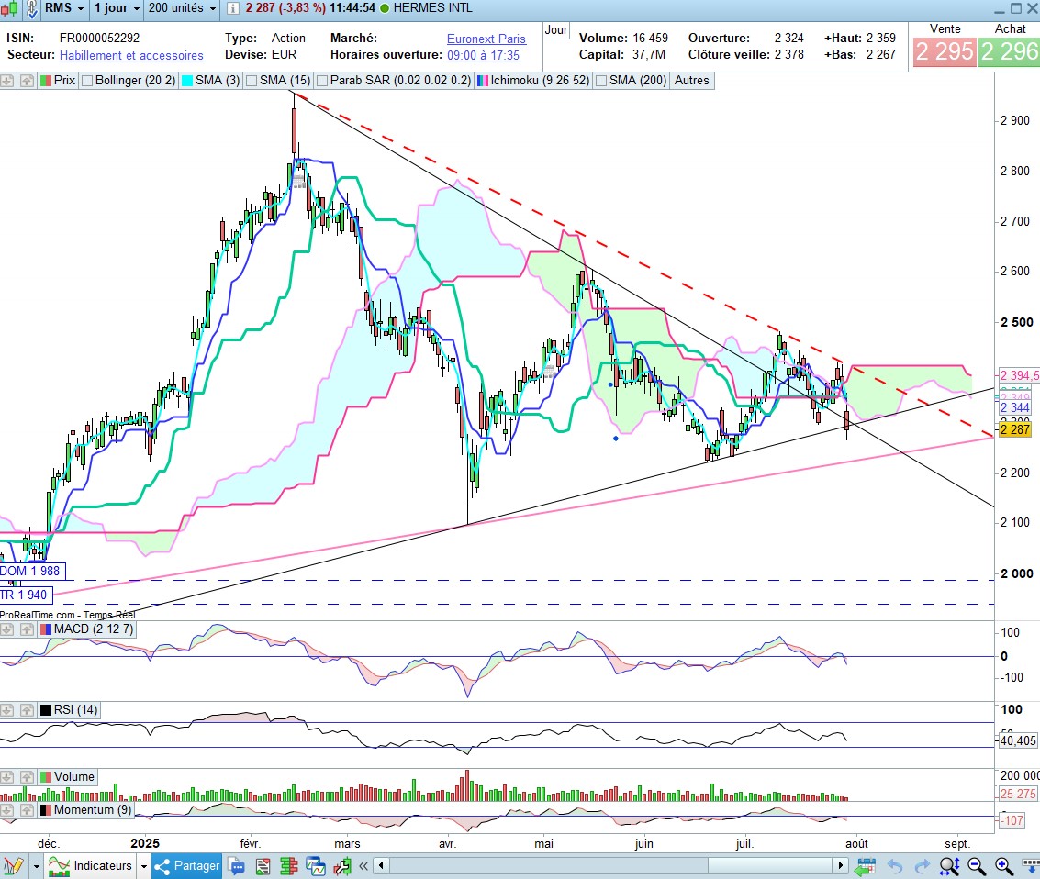Enable the SMA (200) checkbox
This screenshot has height=879, width=1040.
(602, 81)
